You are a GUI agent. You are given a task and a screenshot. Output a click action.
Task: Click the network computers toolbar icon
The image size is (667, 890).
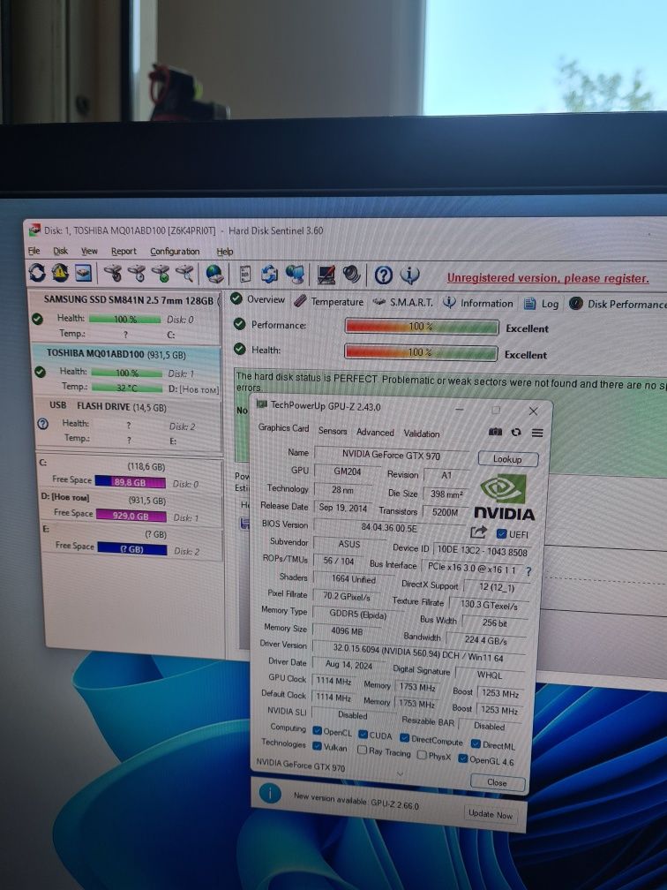point(295,275)
